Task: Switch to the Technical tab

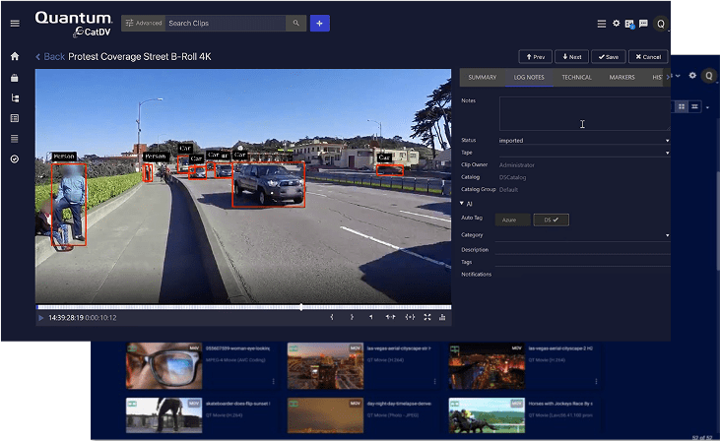Action: pos(576,77)
